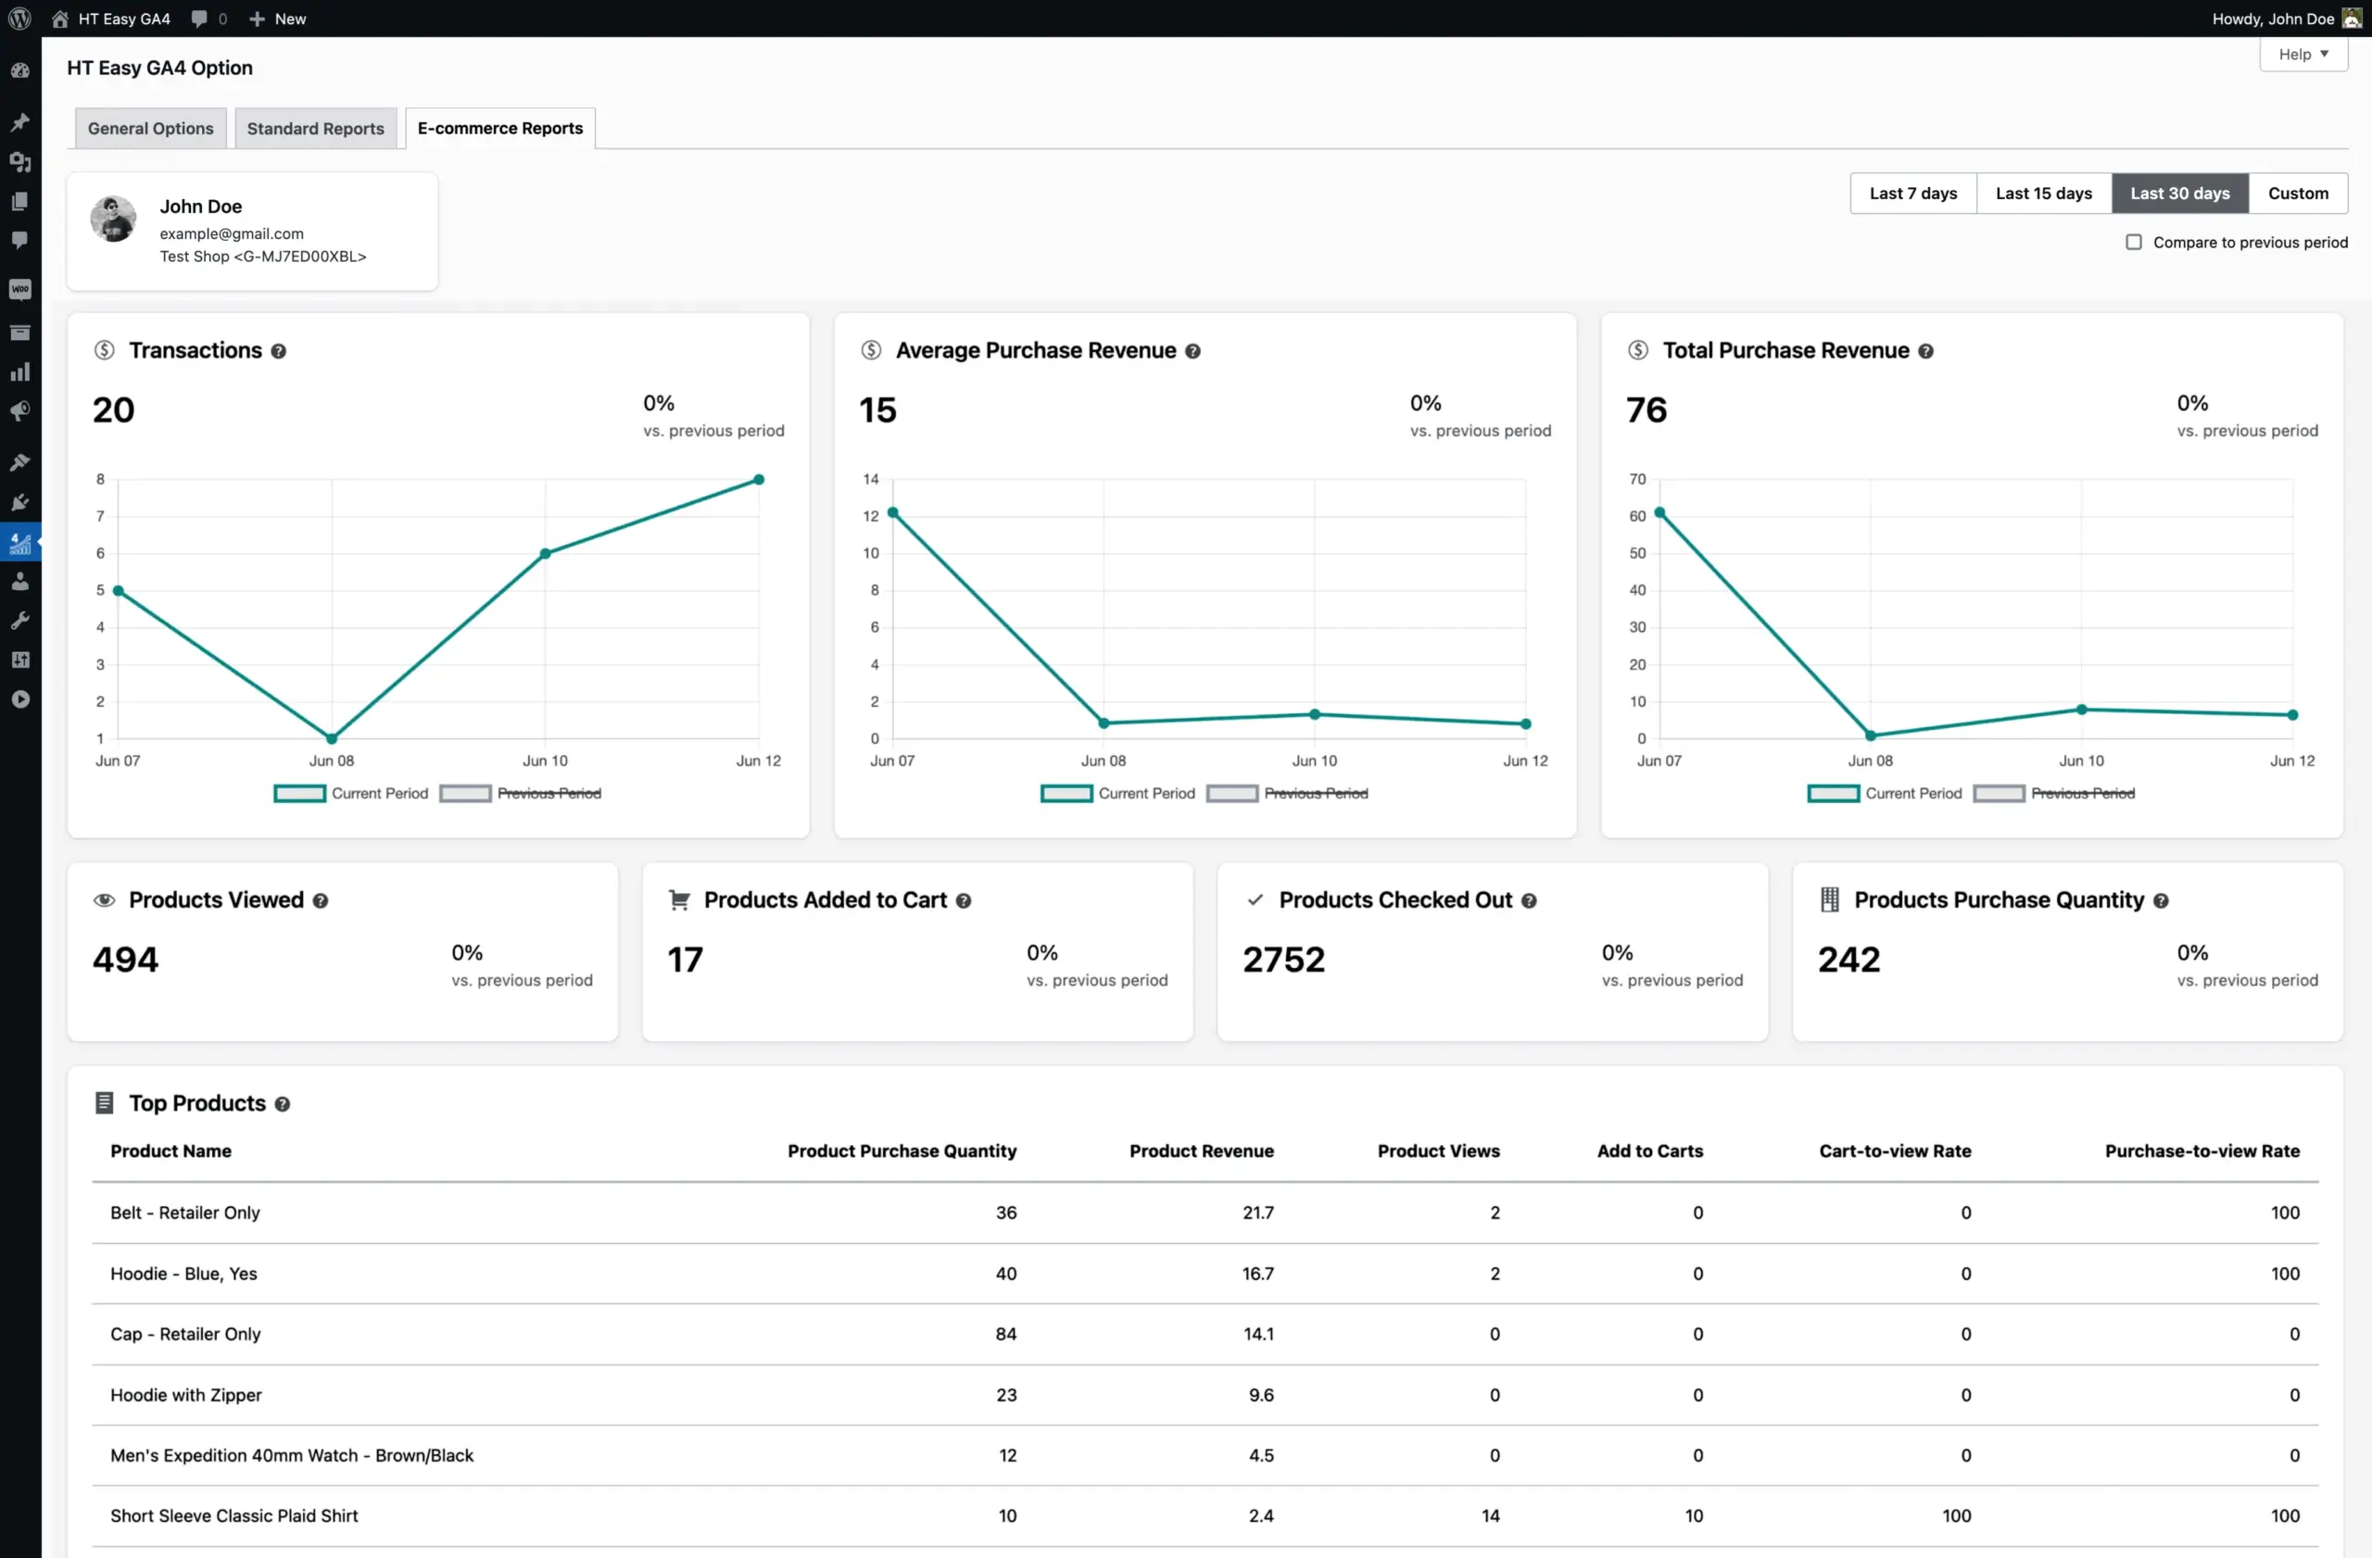This screenshot has height=1558, width=2372.
Task: Click the Transactions metric icon
Action: pyautogui.click(x=101, y=349)
